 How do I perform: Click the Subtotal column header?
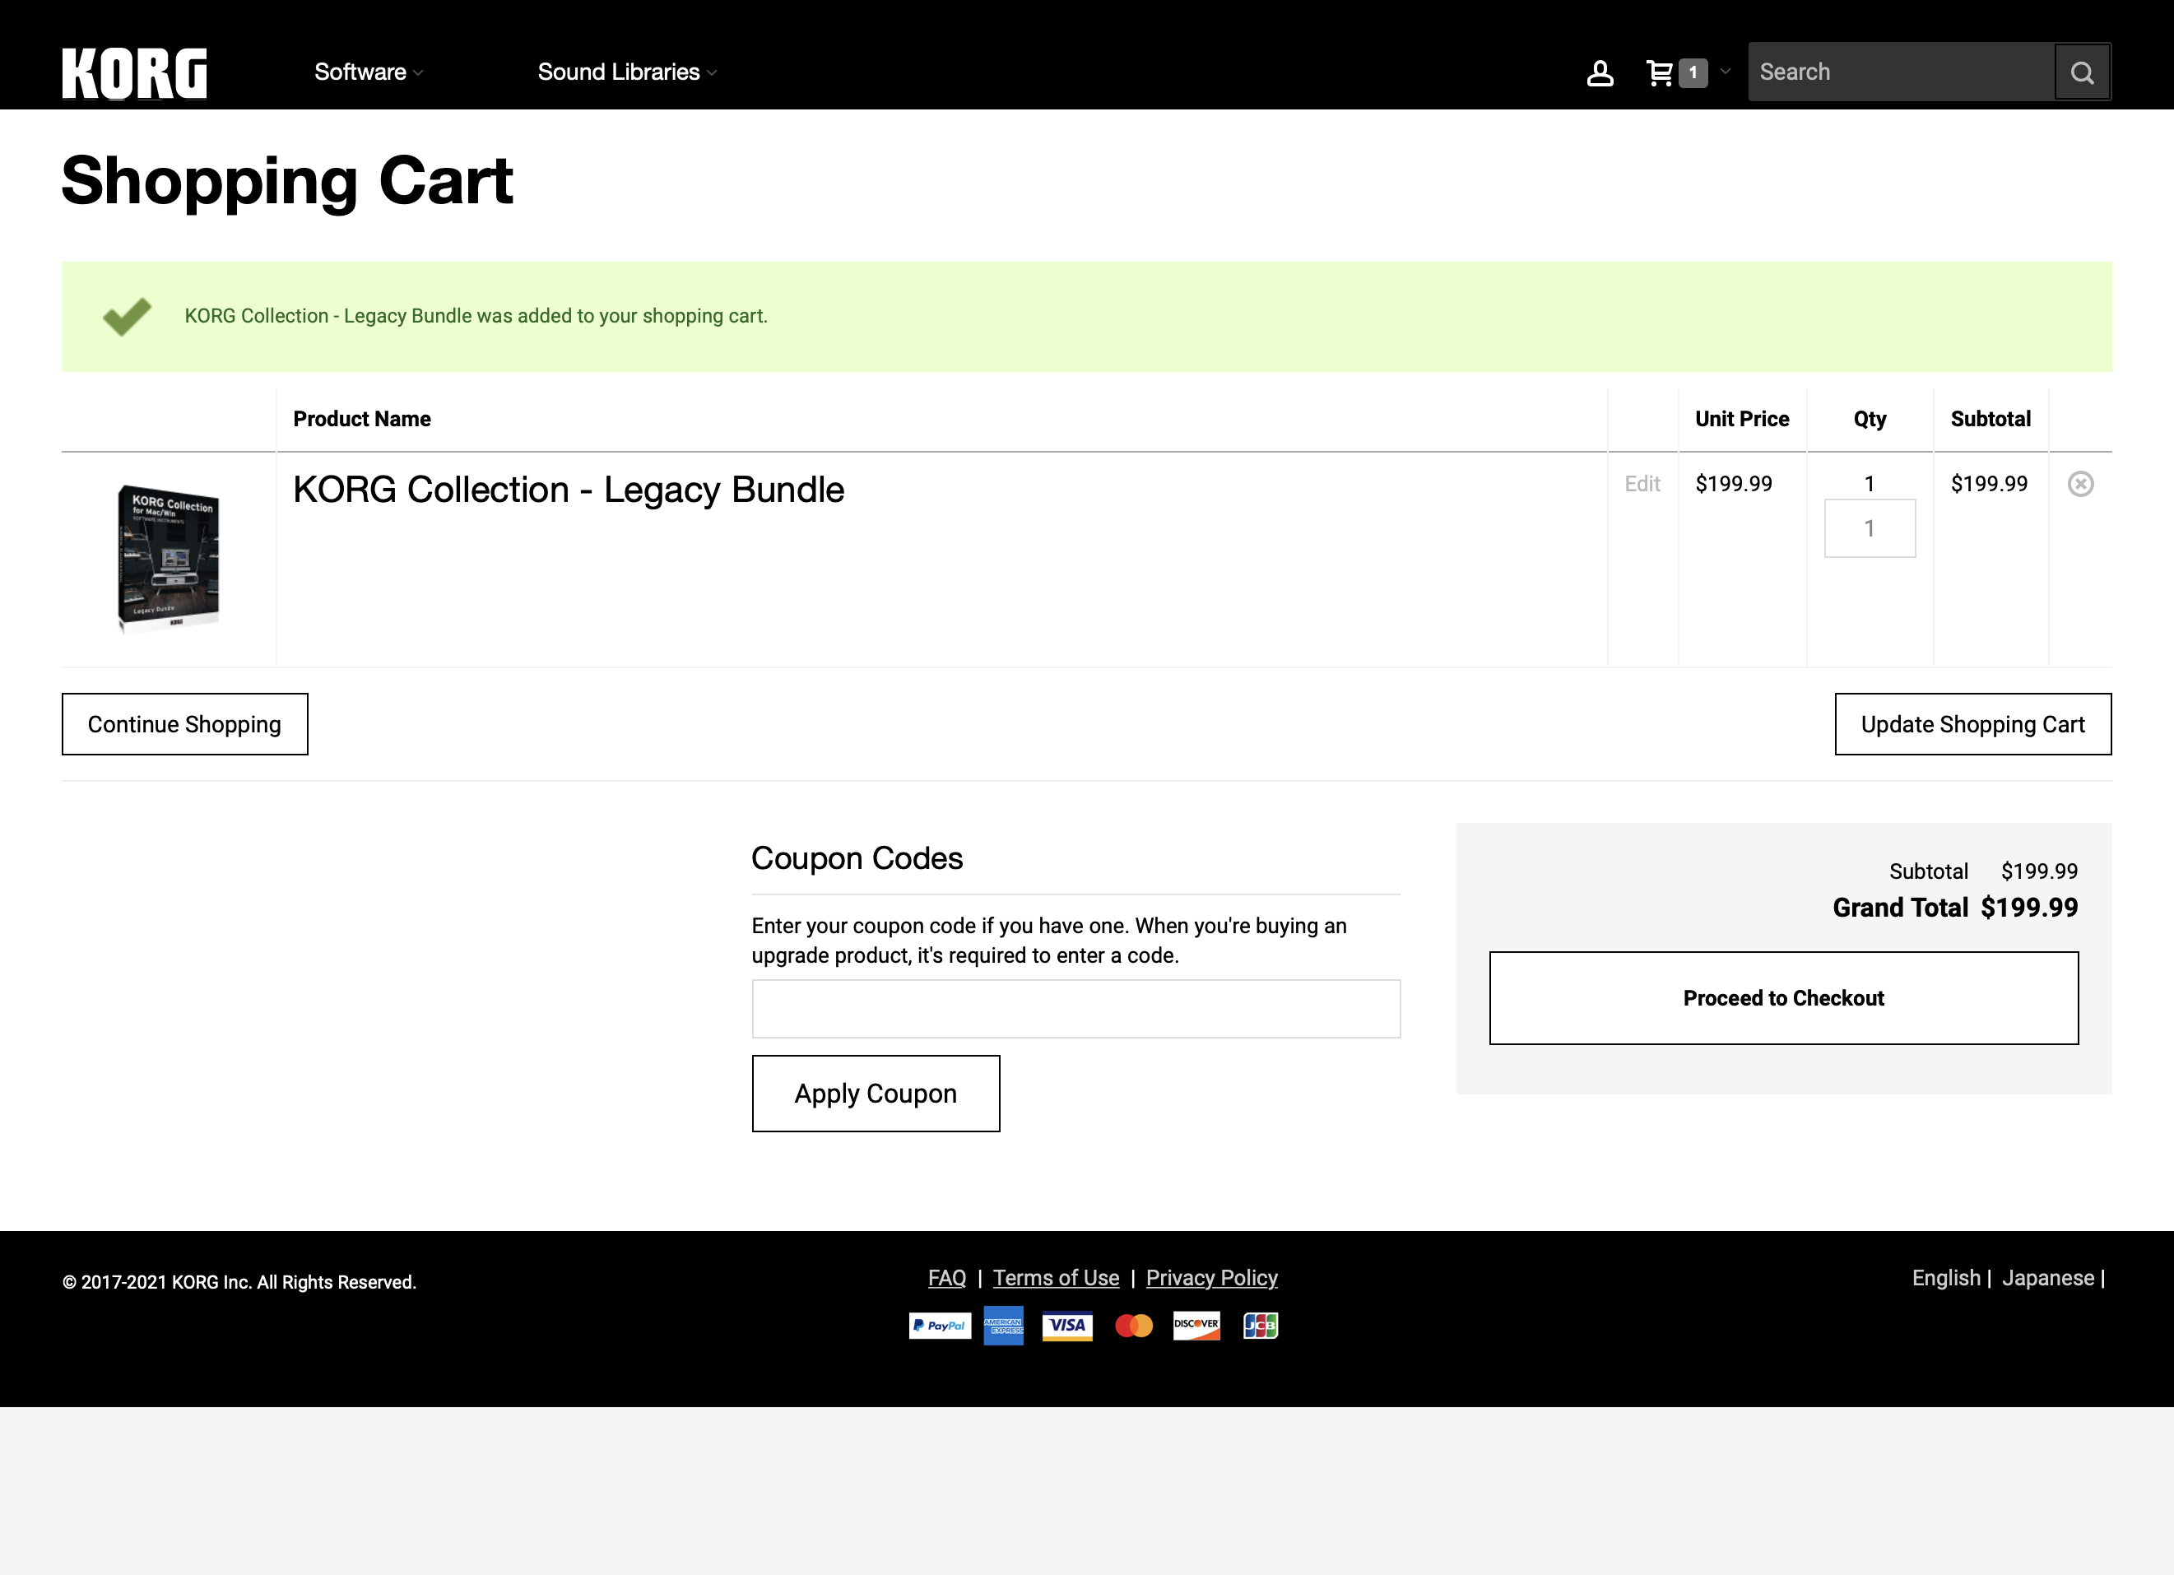tap(1990, 419)
